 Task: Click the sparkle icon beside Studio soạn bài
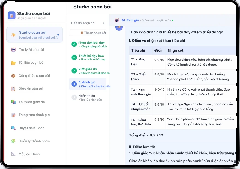pos(13,35)
